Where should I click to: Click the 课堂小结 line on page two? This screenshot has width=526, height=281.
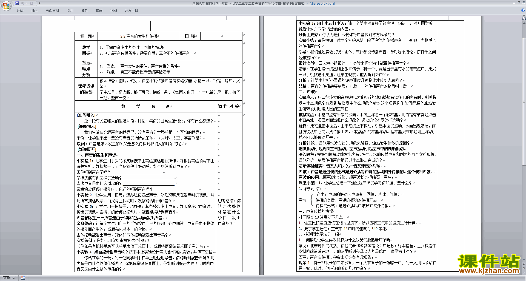[x=355, y=183]
